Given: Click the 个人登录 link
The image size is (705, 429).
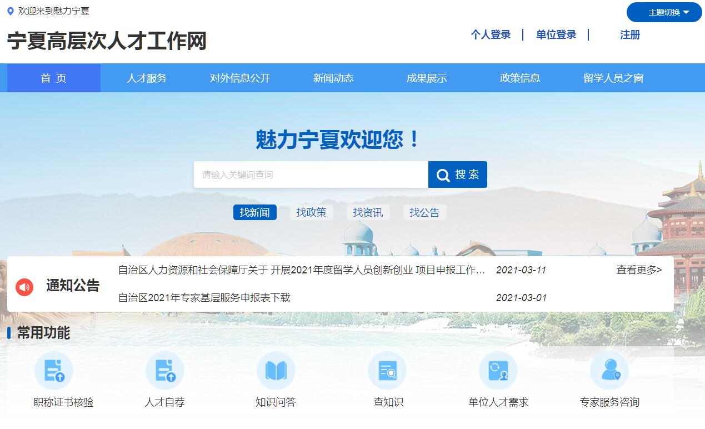Looking at the screenshot, I should coord(491,35).
